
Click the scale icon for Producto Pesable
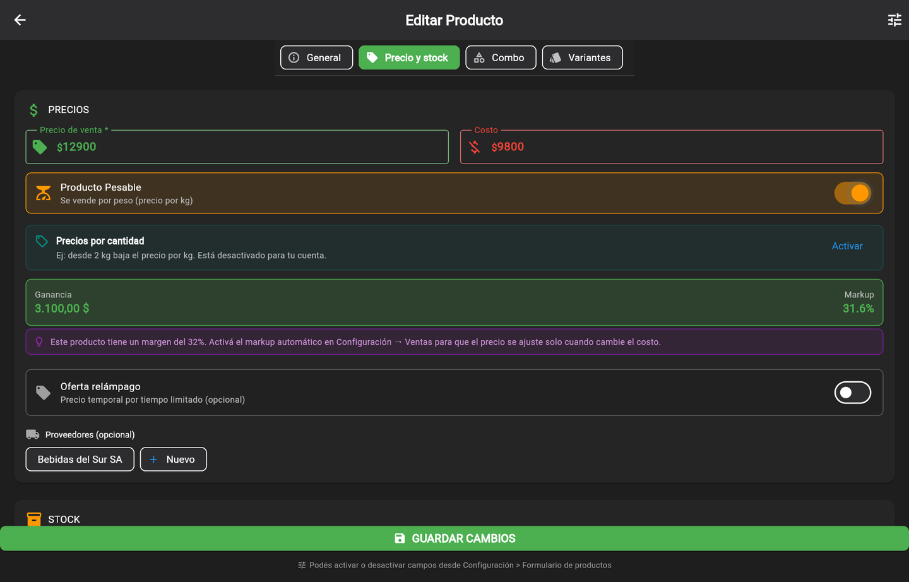(x=44, y=193)
